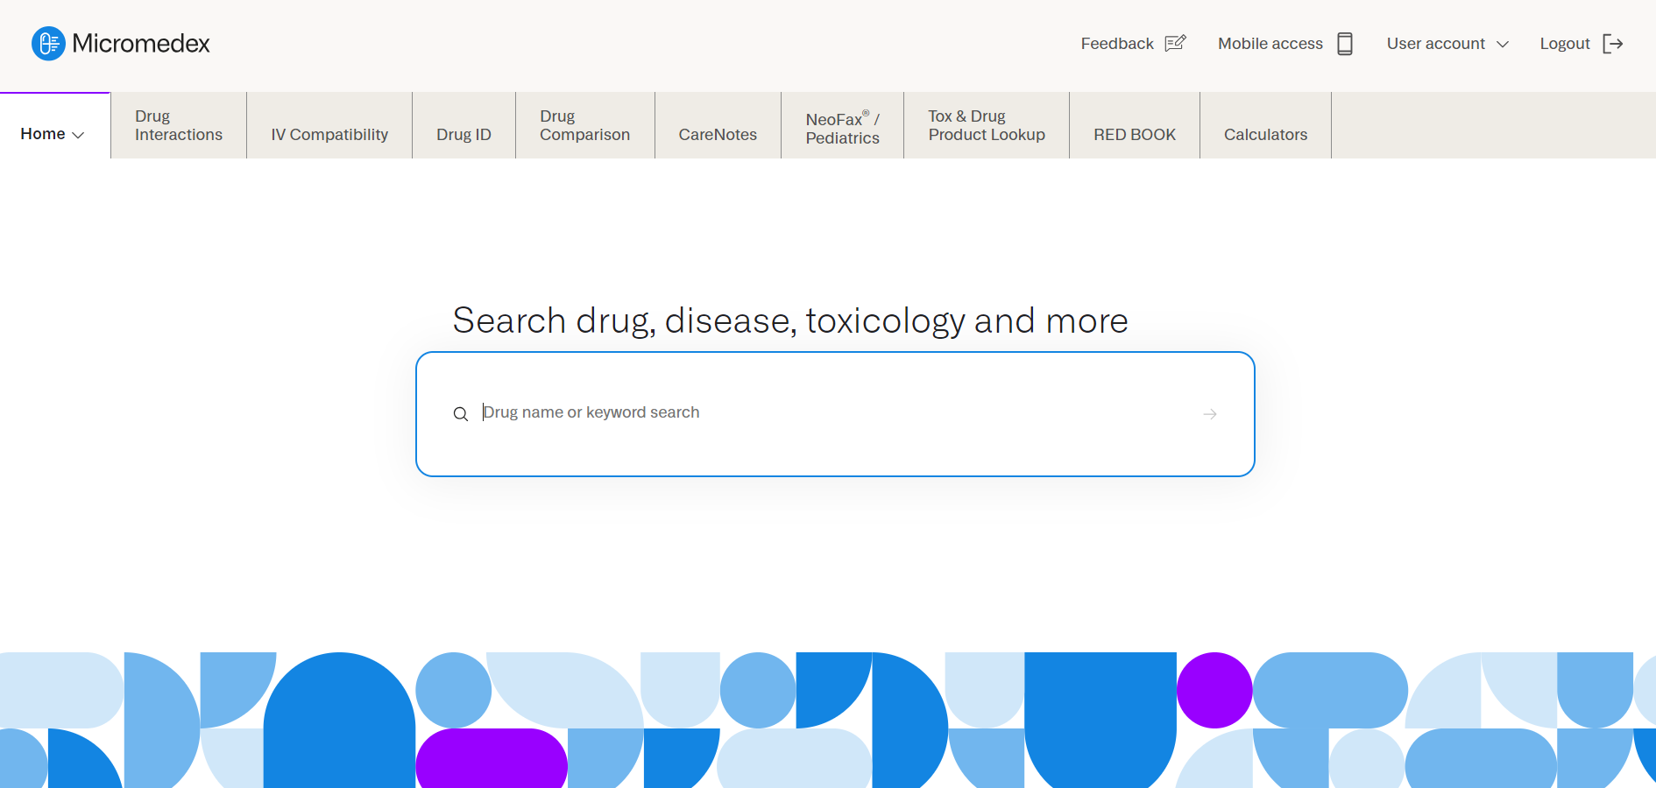
Task: Expand the User account dropdown chevron
Action: click(x=1503, y=45)
